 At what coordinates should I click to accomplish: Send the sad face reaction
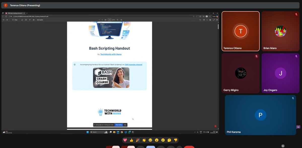click(x=163, y=140)
